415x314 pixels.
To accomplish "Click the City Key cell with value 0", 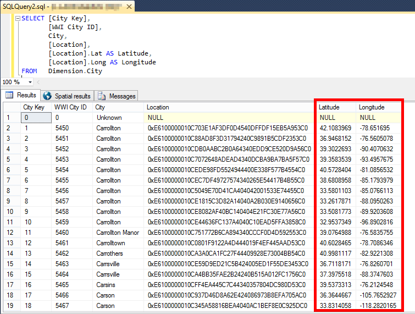I will 36,118.
